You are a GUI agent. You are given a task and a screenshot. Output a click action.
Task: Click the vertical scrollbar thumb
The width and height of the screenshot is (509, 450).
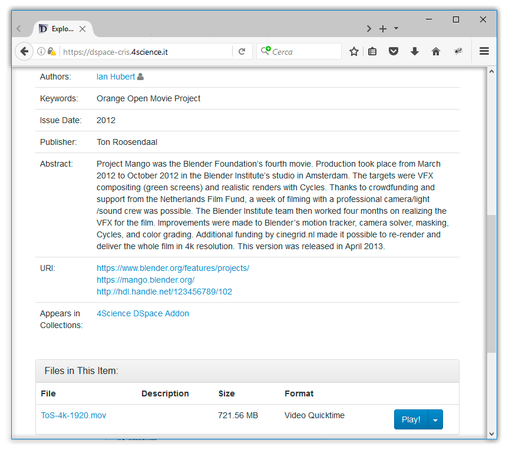tap(491, 283)
